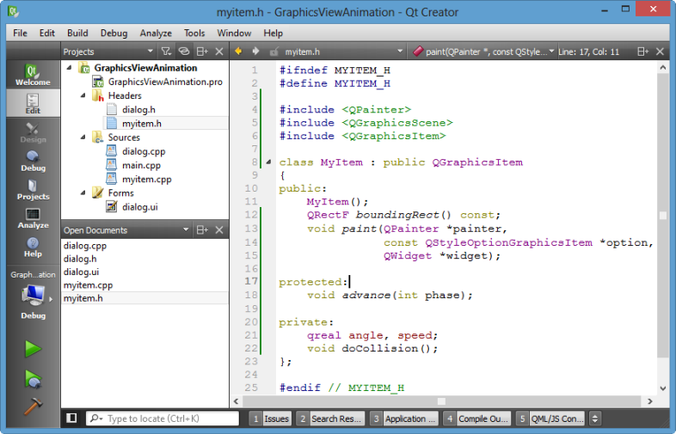
Task: Switch to Debug mode in sidebar
Action: point(33,161)
